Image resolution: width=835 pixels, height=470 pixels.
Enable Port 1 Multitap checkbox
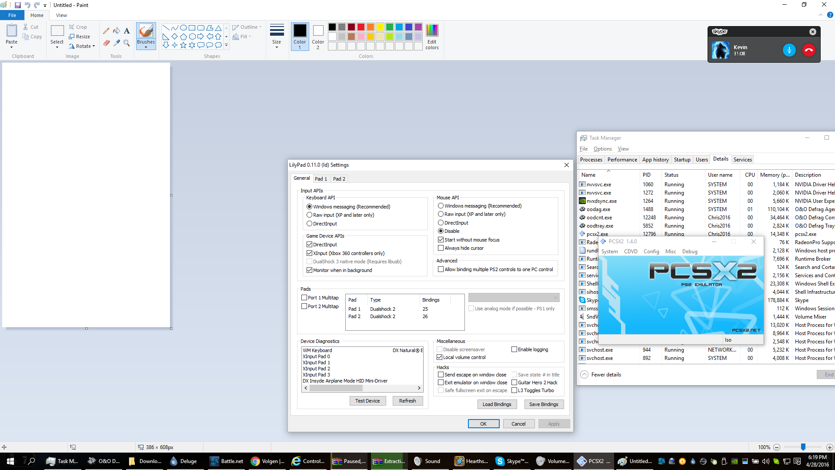point(304,298)
